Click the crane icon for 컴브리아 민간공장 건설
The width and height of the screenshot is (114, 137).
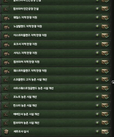click(6, 9)
